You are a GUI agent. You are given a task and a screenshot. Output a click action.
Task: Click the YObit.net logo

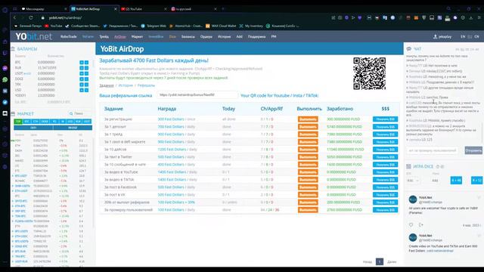(x=33, y=37)
